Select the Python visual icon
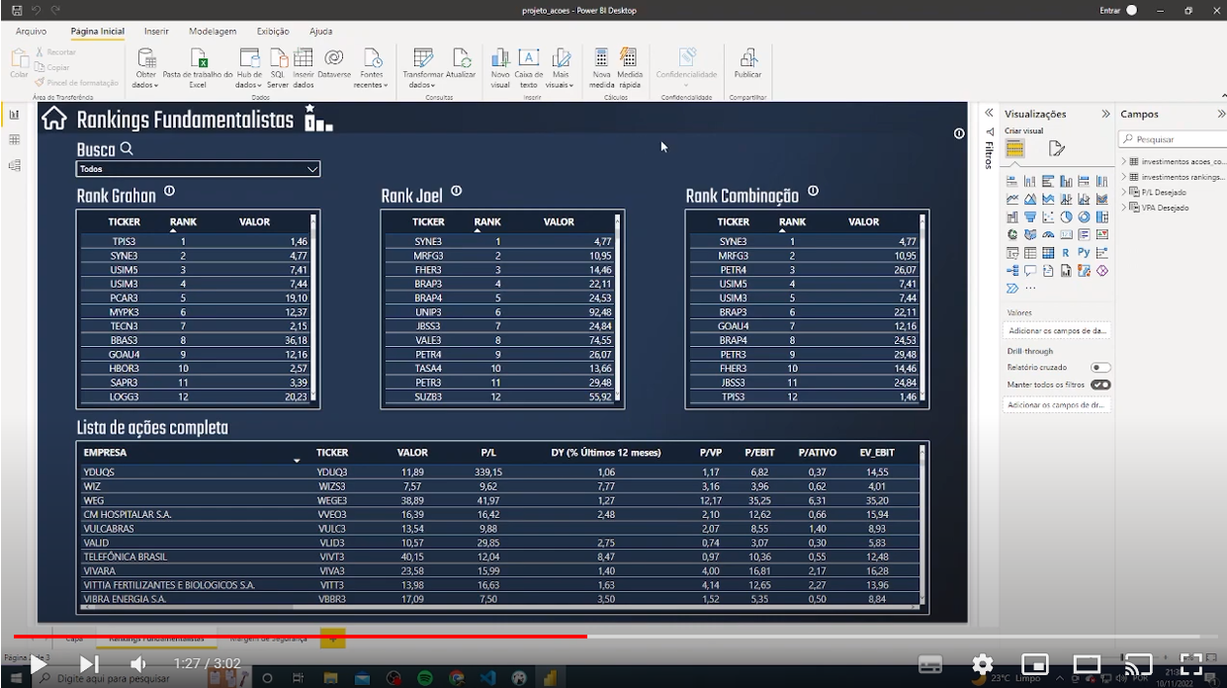 click(x=1084, y=253)
